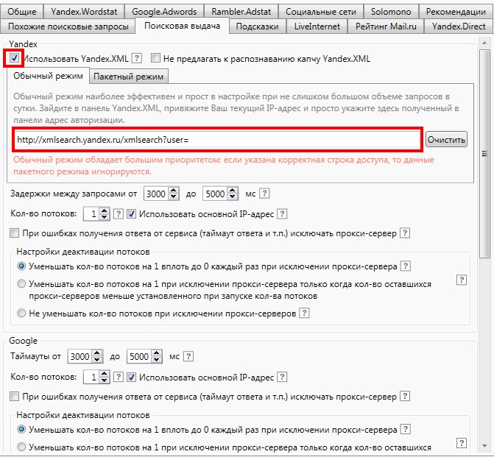Decrease Yandex Кол-во потоков with down arrow

(x=105, y=217)
